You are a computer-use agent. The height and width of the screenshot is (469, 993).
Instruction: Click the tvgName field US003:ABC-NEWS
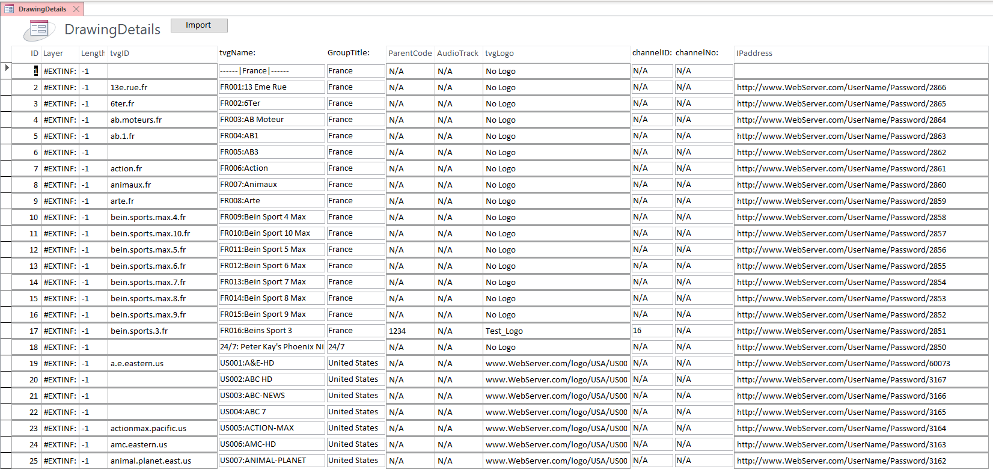click(x=272, y=396)
